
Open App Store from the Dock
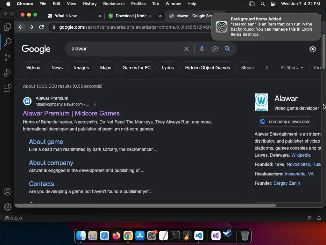(x=140, y=236)
